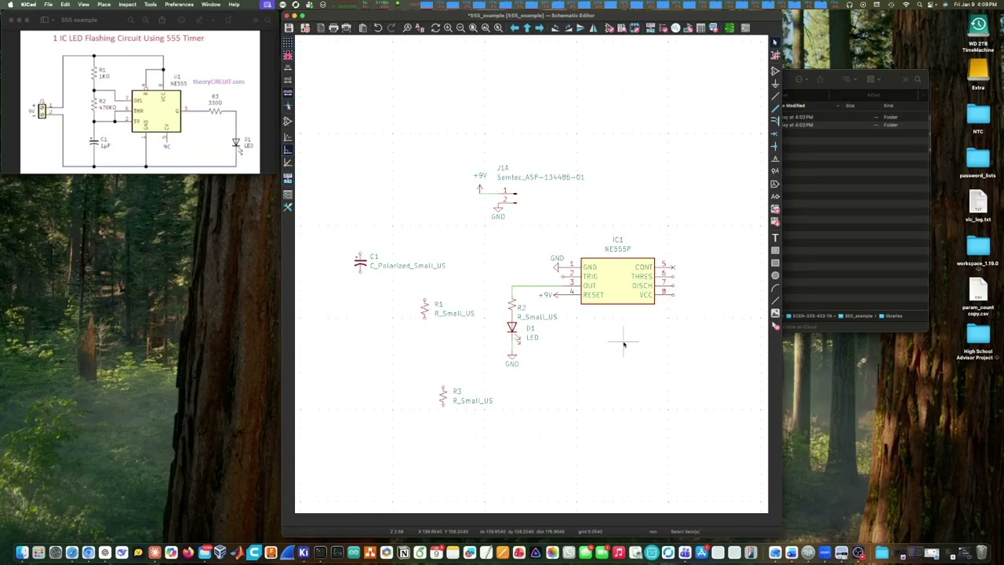
Task: Select the Add Junction tool
Action: point(775,146)
